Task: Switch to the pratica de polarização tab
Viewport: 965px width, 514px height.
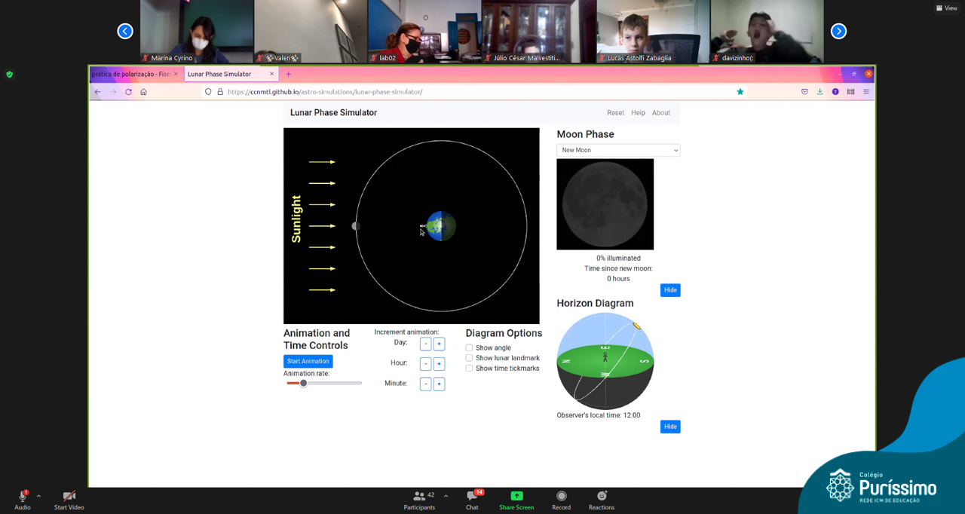Action: click(131, 74)
